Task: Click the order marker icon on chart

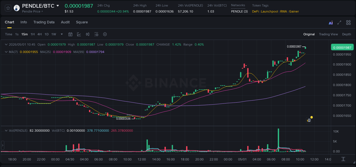Action: coord(309,120)
